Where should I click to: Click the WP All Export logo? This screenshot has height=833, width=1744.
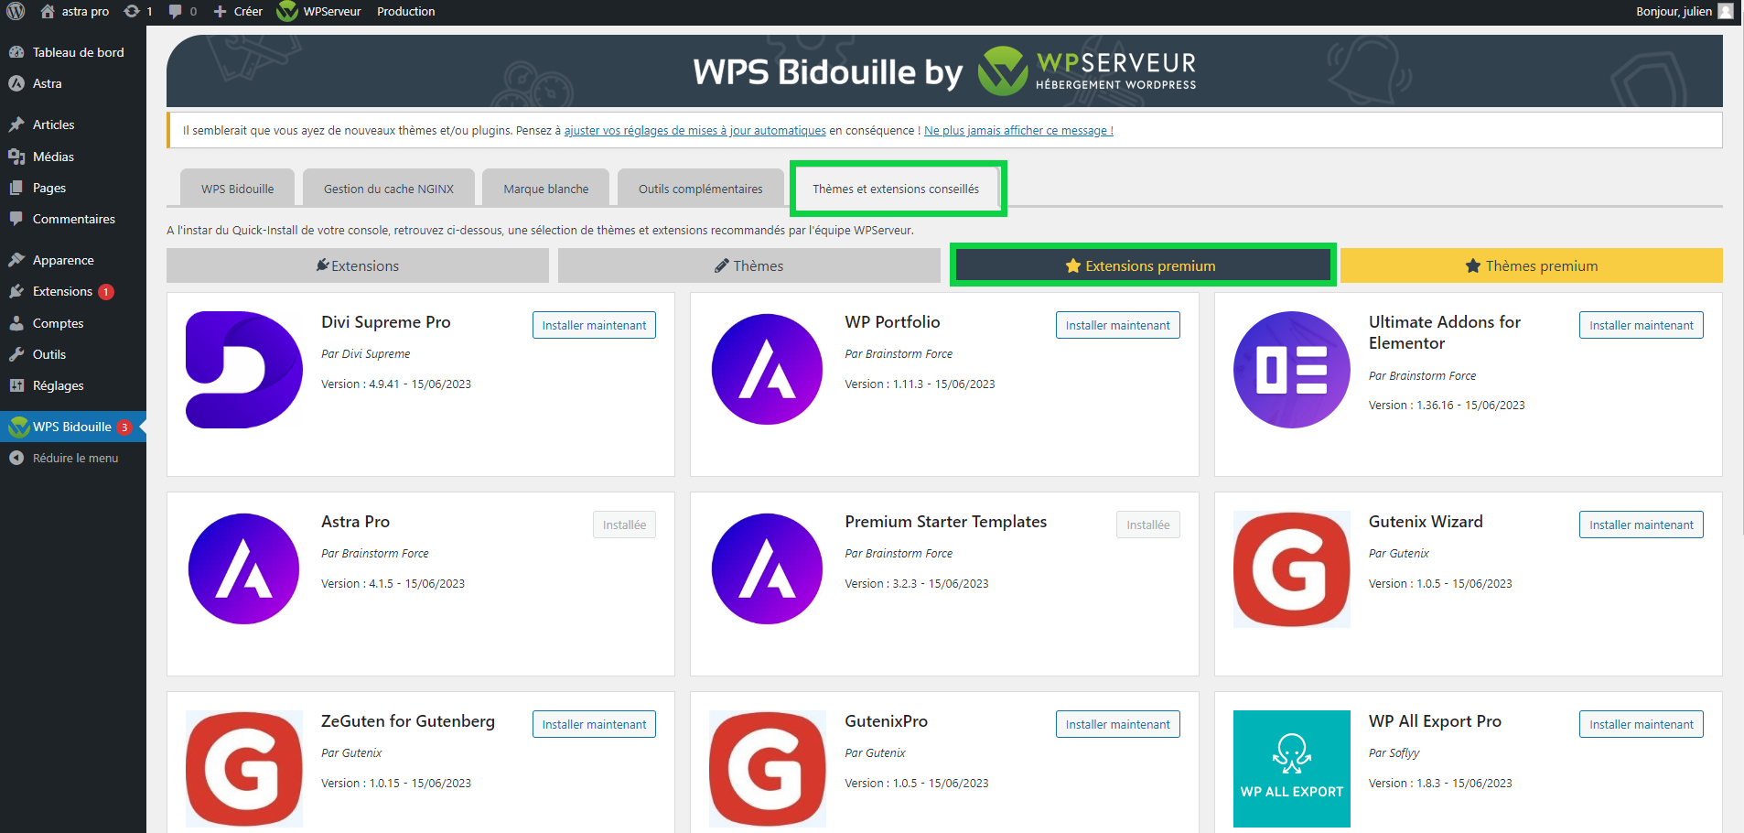(x=1292, y=769)
